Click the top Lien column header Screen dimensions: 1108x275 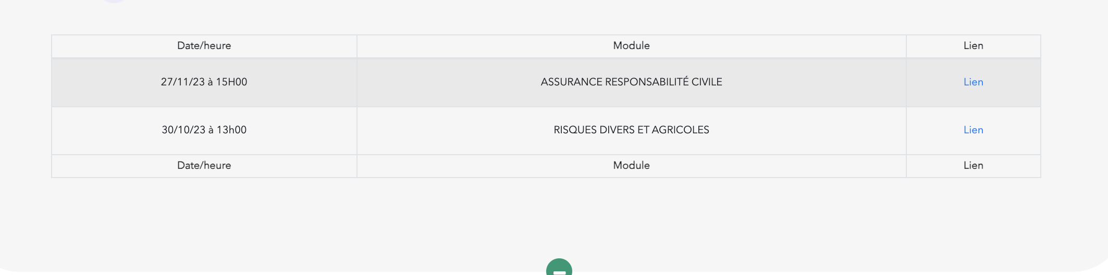pos(973,46)
